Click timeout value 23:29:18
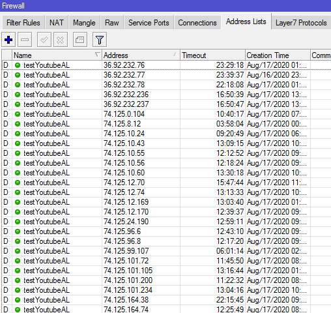331x313 pixels. (x=230, y=65)
